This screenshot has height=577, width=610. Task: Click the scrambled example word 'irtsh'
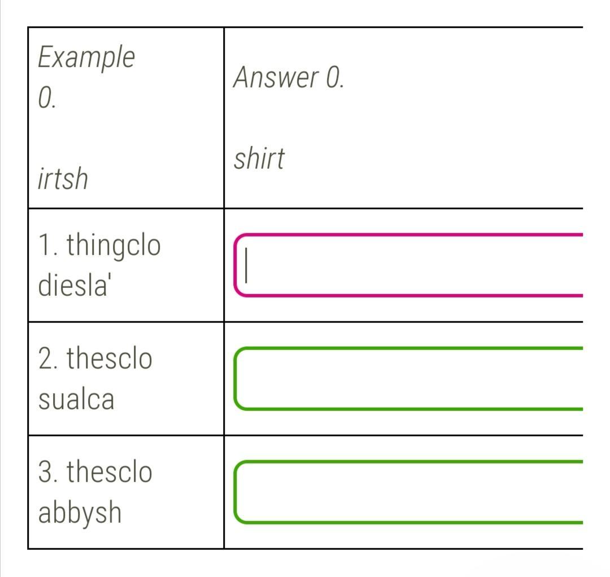pos(63,179)
